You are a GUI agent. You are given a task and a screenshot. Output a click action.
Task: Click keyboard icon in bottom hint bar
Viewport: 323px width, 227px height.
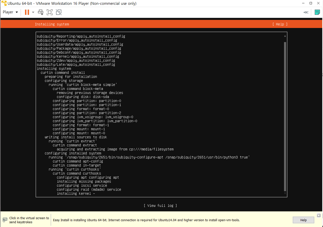(x=5, y=220)
